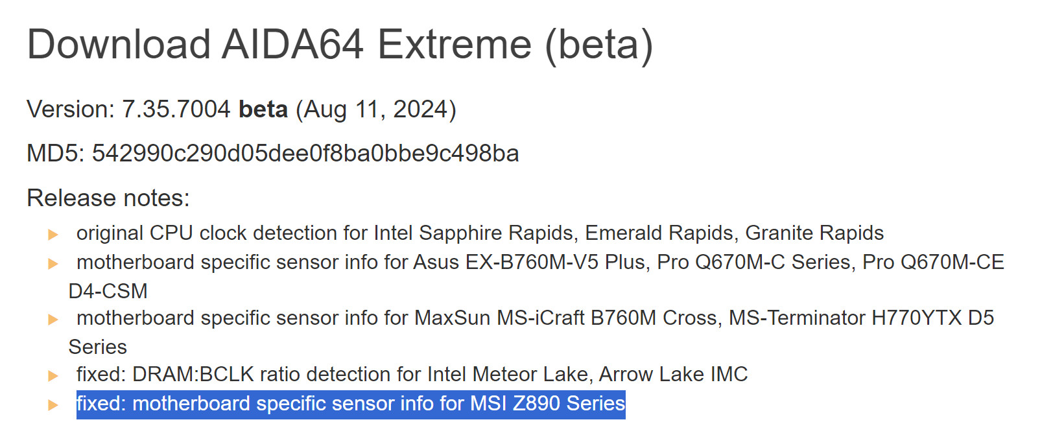This screenshot has width=1053, height=446.
Task: Click the Arrow Lake IMC text
Action: pos(673,374)
